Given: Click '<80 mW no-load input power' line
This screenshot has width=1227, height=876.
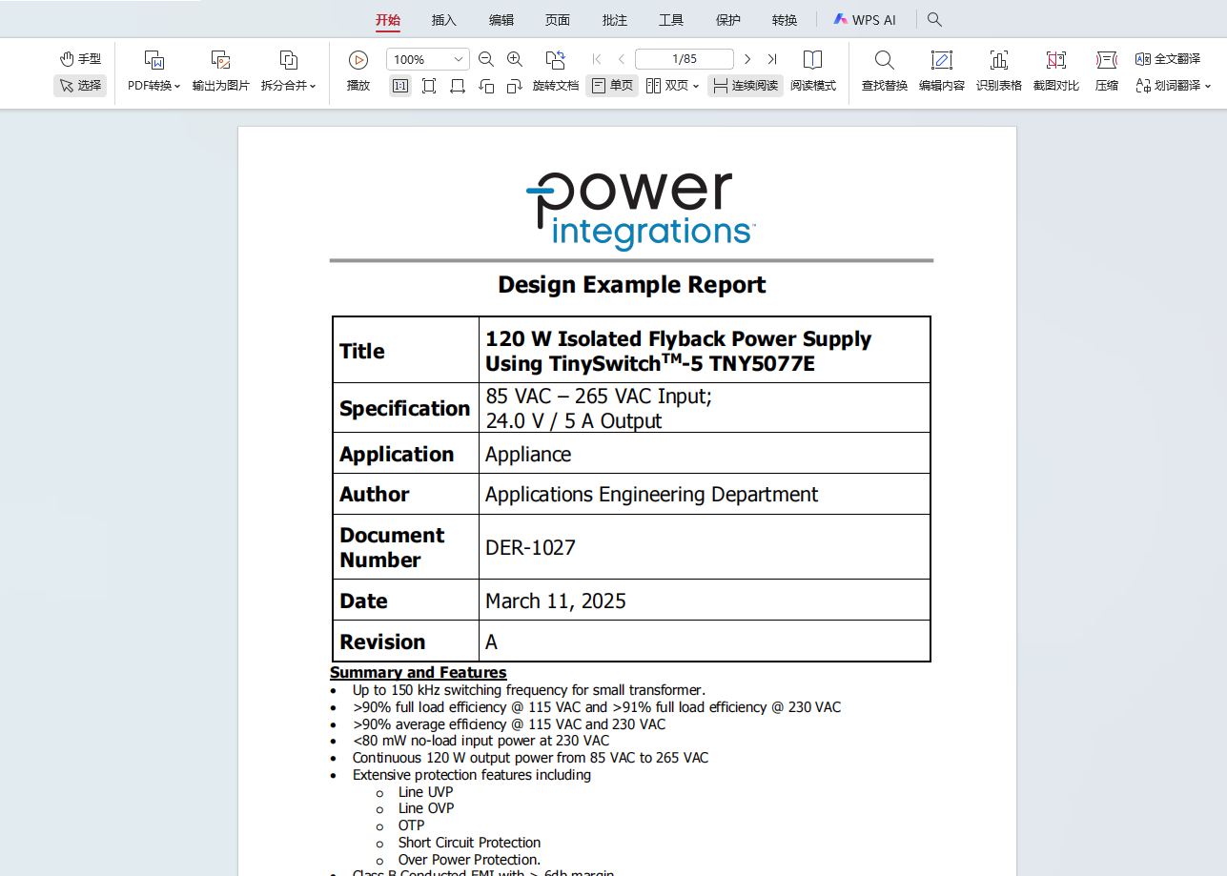Looking at the screenshot, I should pos(481,741).
